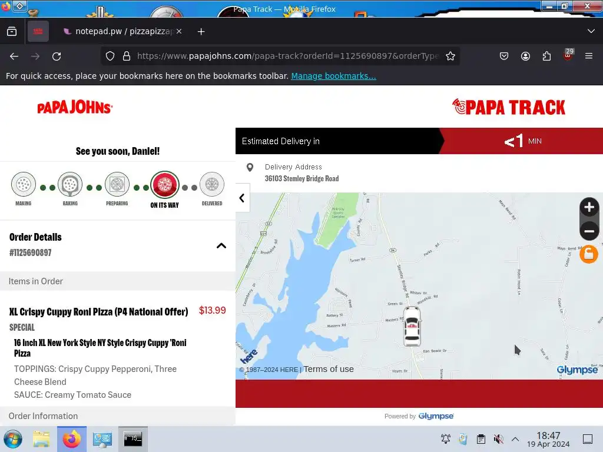Open the Firefox account menu
The height and width of the screenshot is (452, 603).
525,56
